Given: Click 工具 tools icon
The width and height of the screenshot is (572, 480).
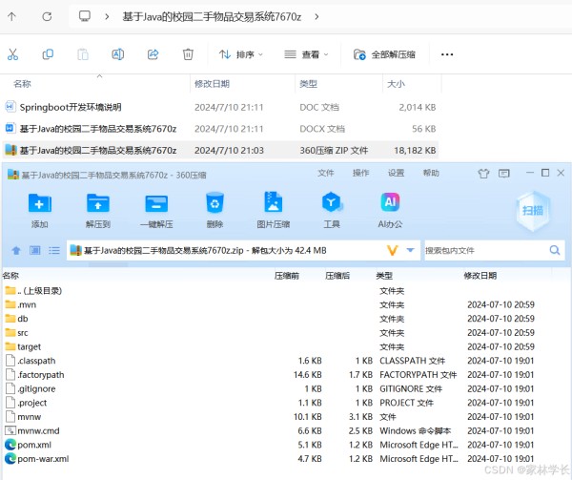Looking at the screenshot, I should pos(332,211).
